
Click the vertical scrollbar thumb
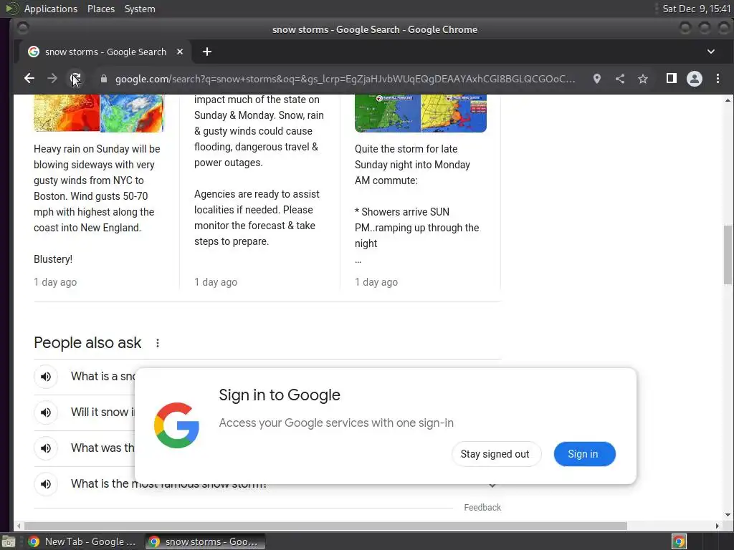(728, 254)
